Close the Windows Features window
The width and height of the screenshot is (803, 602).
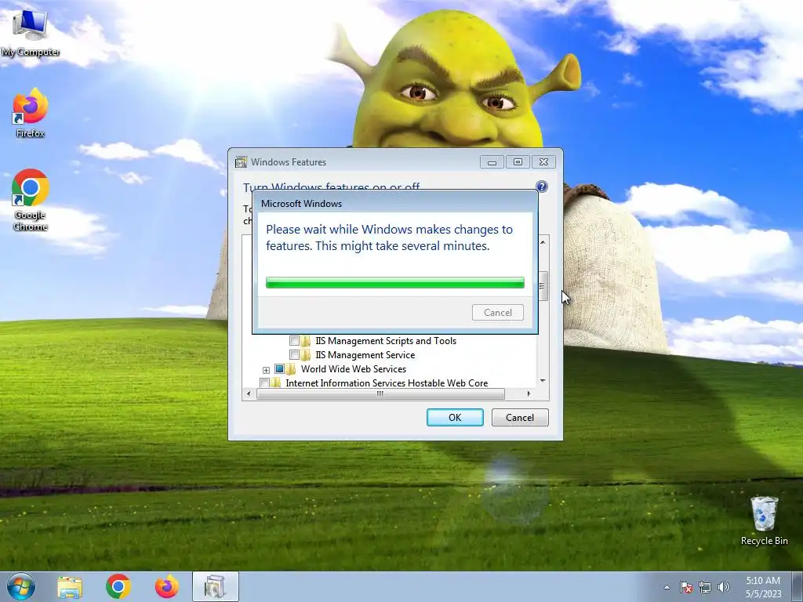[544, 162]
